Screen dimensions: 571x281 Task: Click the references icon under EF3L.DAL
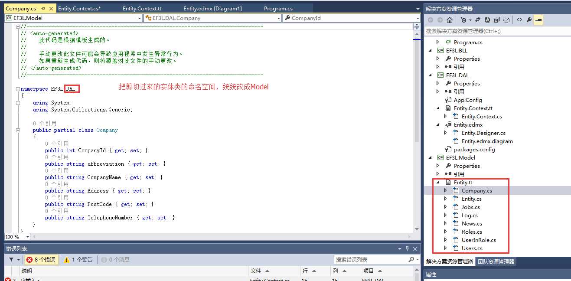coord(448,91)
